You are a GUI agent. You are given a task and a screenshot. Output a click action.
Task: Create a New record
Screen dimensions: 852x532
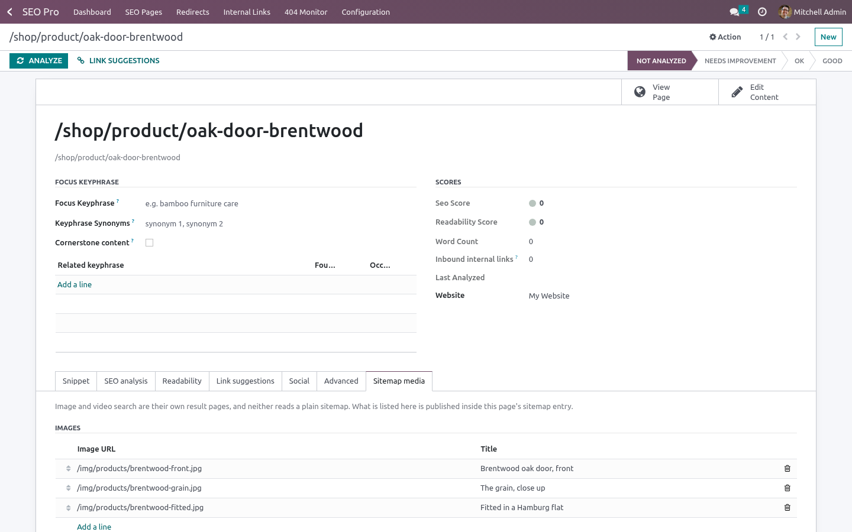(828, 37)
